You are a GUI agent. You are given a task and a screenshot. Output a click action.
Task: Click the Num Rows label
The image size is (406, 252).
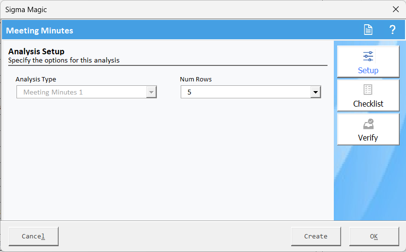196,79
